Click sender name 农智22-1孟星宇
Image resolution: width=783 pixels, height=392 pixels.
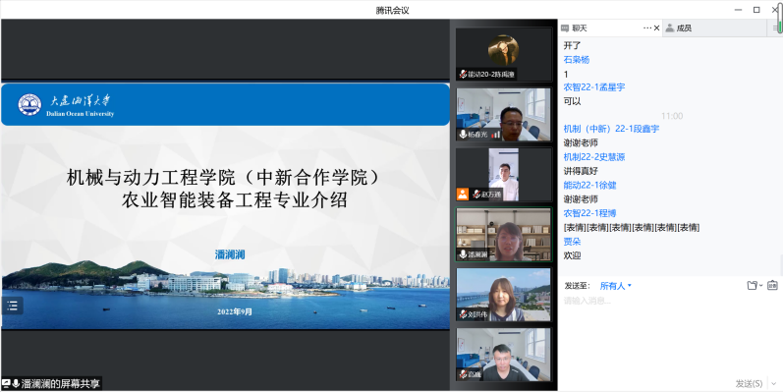pyautogui.click(x=594, y=86)
